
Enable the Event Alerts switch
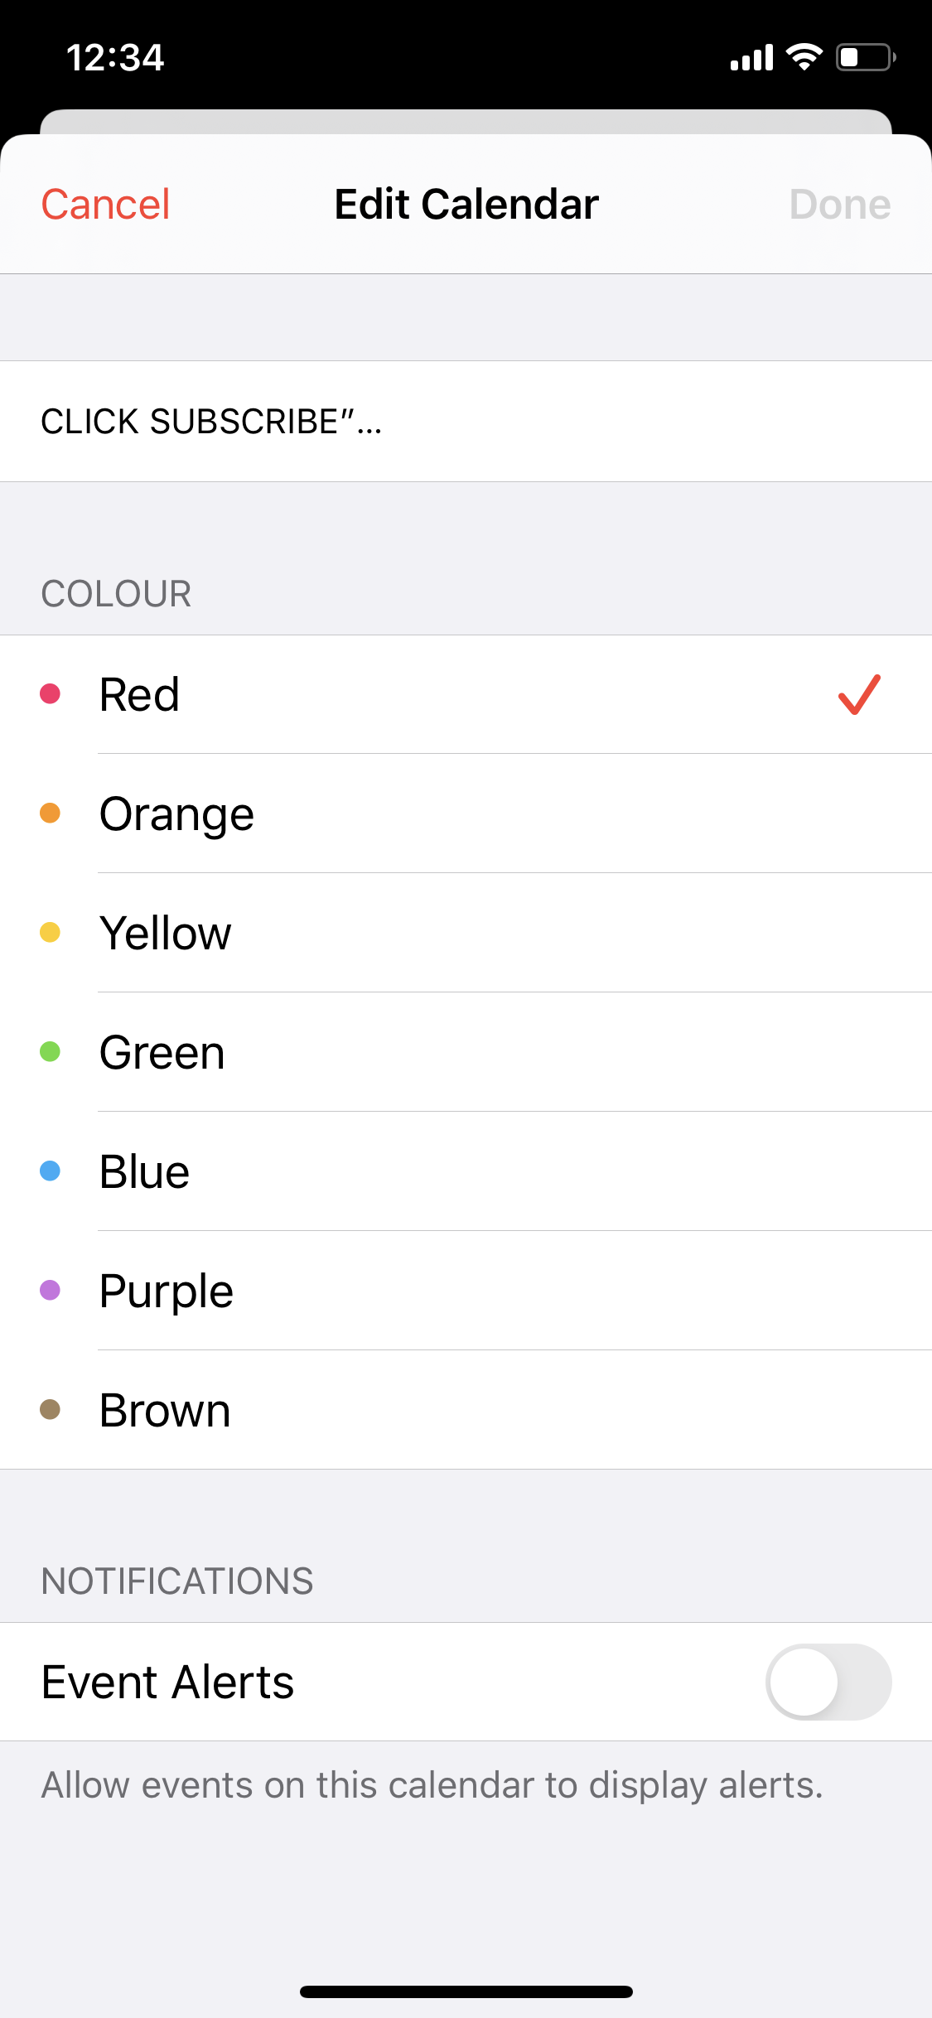click(x=828, y=1682)
